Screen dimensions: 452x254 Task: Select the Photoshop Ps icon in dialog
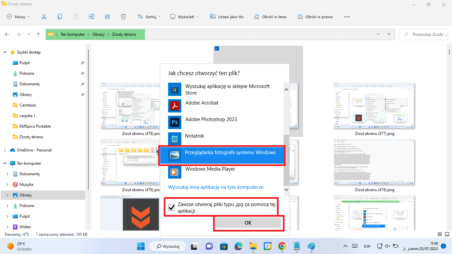coord(175,122)
